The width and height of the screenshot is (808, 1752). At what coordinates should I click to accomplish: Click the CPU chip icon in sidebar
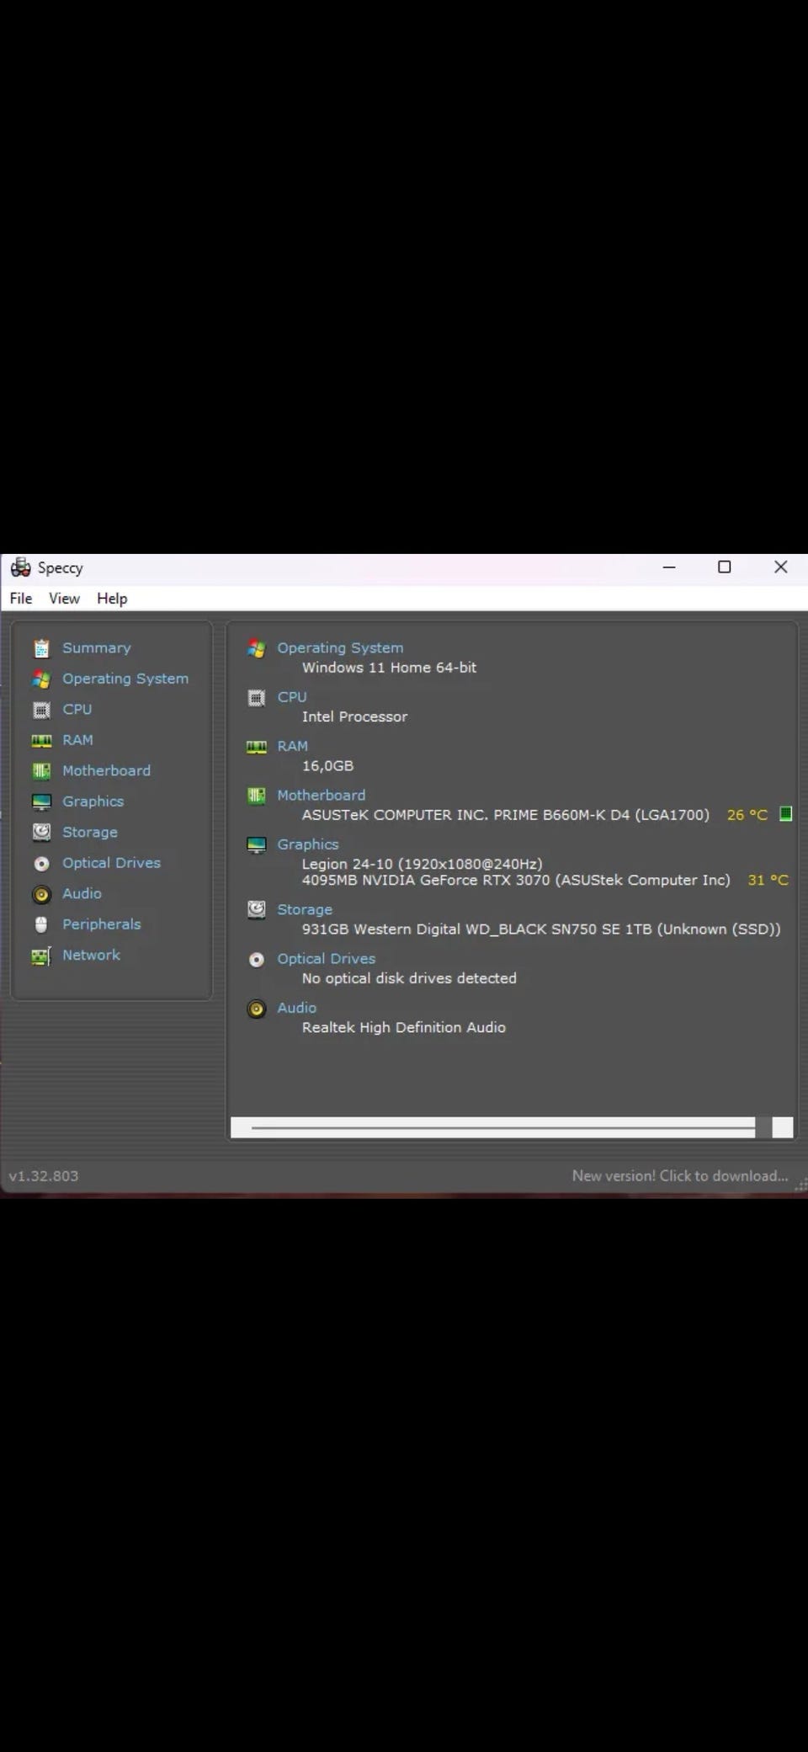(x=41, y=710)
